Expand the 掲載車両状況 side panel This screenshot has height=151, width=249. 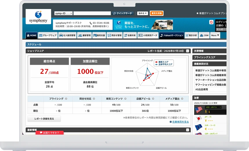[x=210, y=64]
